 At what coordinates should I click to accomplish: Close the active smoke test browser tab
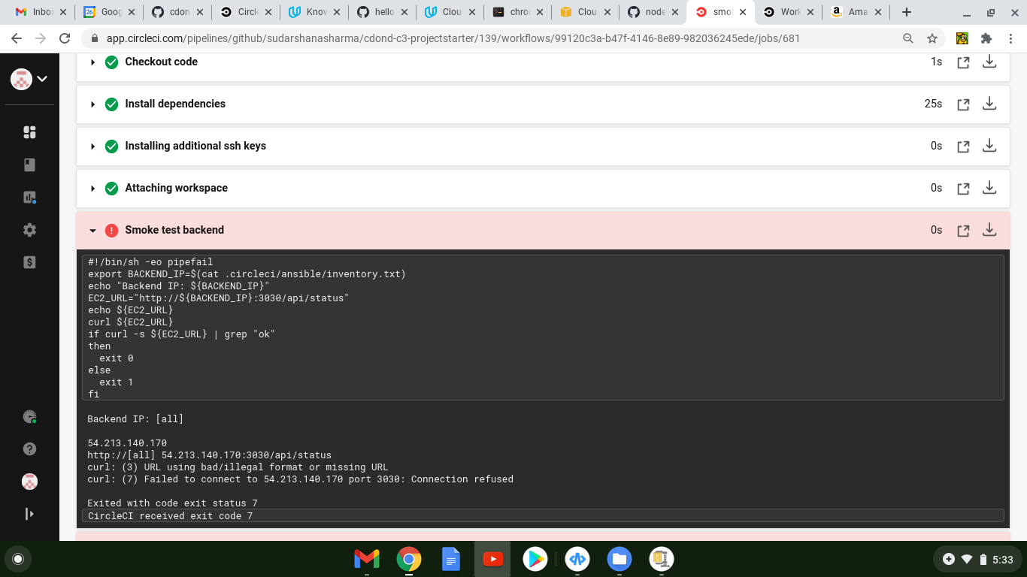tap(742, 12)
